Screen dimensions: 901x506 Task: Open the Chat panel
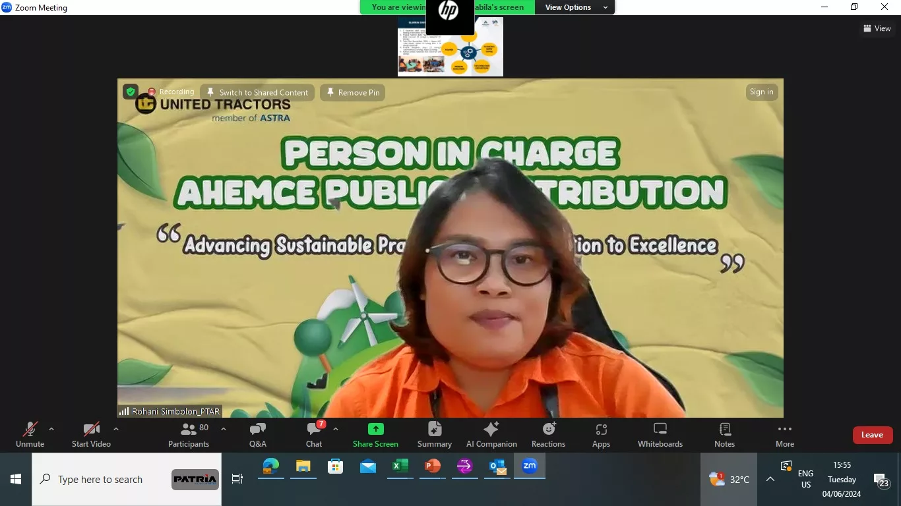(x=314, y=435)
